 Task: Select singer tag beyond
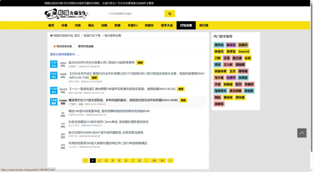pos(244,52)
